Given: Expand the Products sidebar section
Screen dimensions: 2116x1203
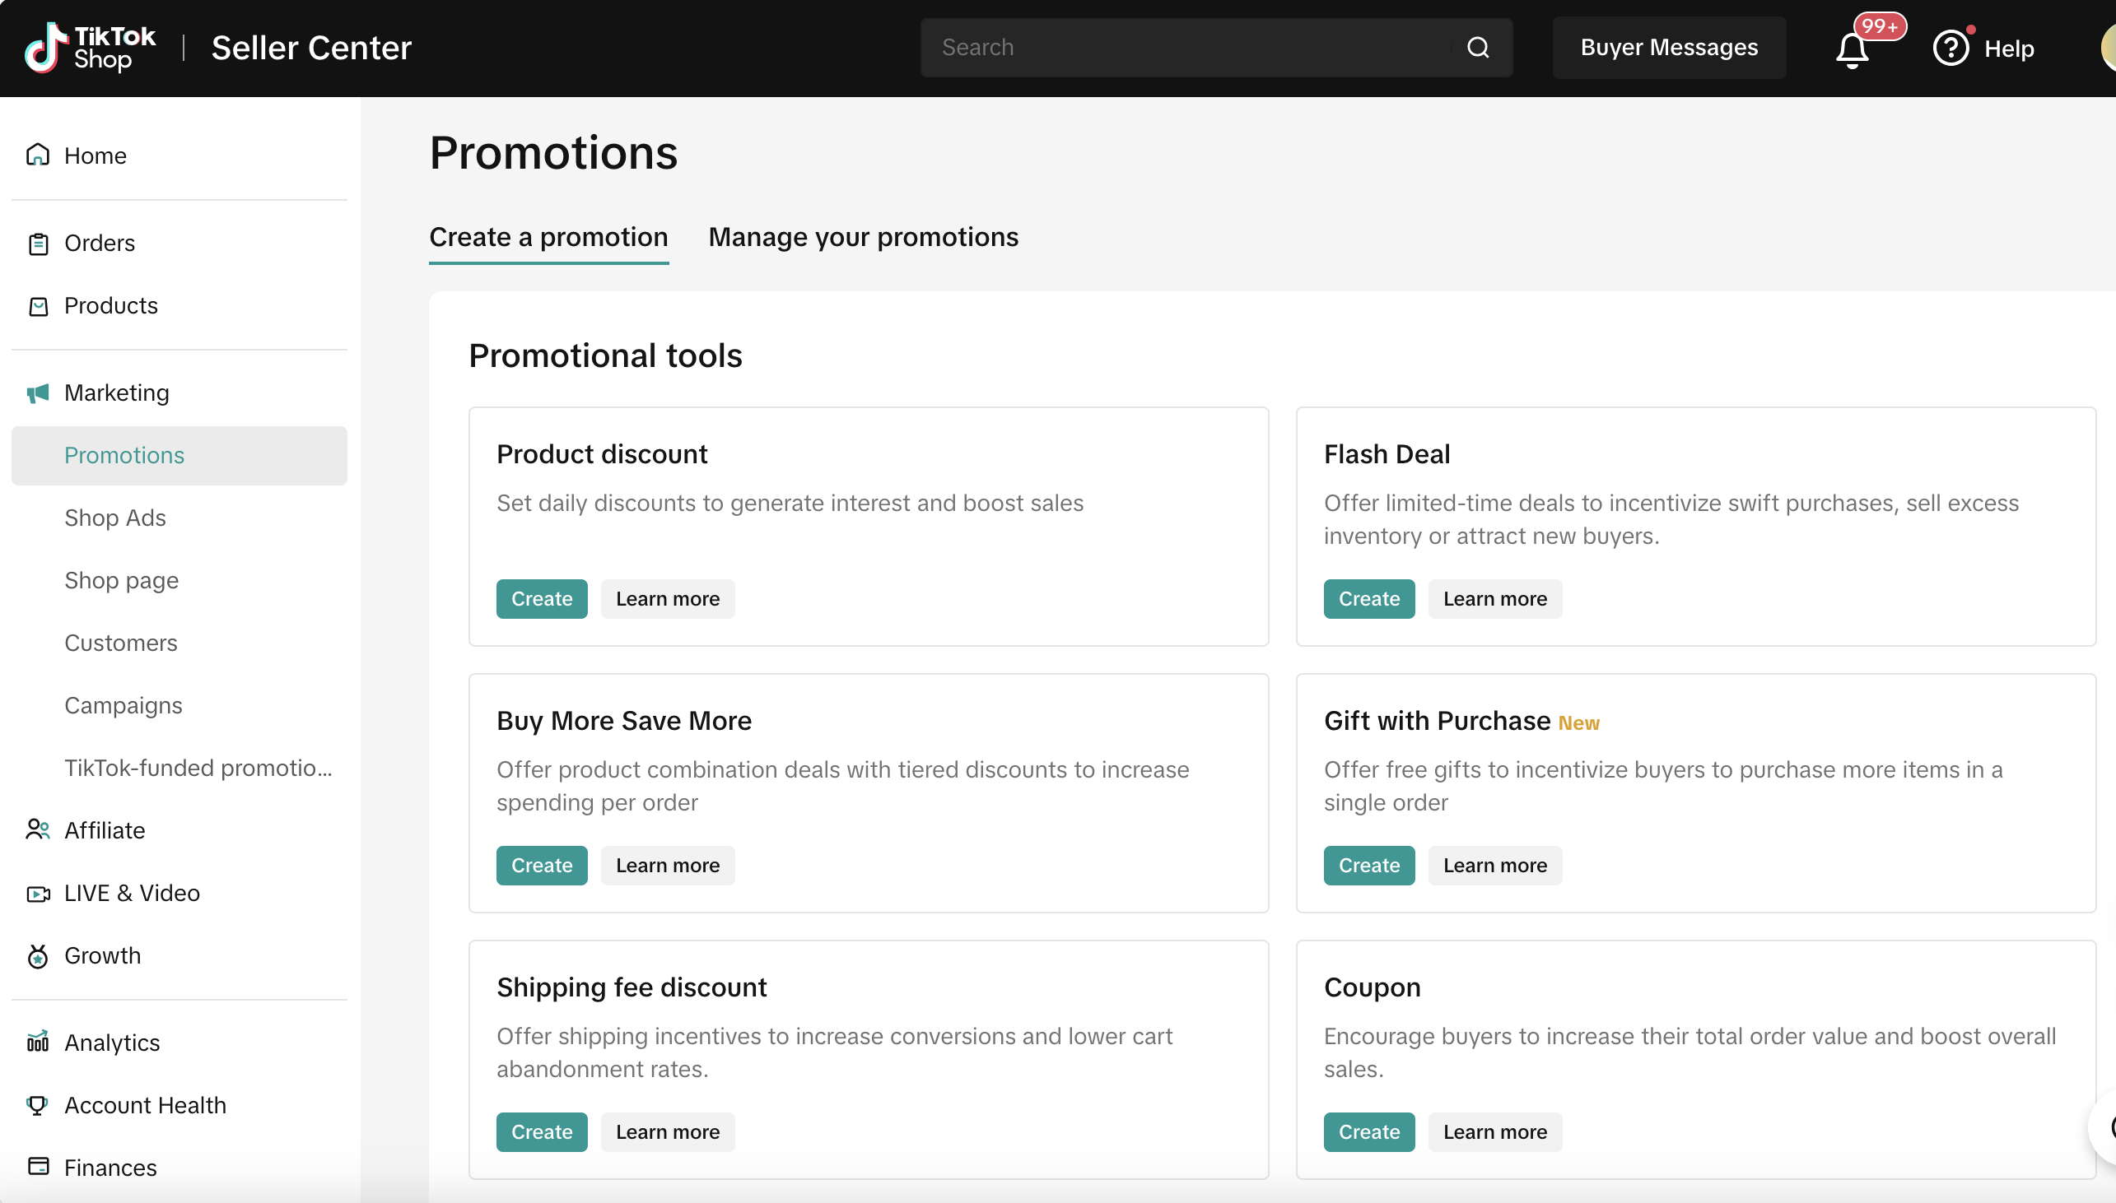Looking at the screenshot, I should click(x=111, y=306).
